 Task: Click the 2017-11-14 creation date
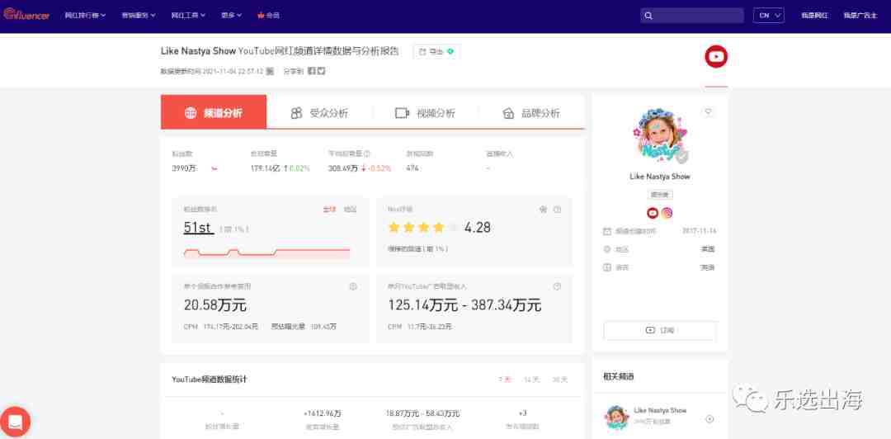pyautogui.click(x=700, y=231)
